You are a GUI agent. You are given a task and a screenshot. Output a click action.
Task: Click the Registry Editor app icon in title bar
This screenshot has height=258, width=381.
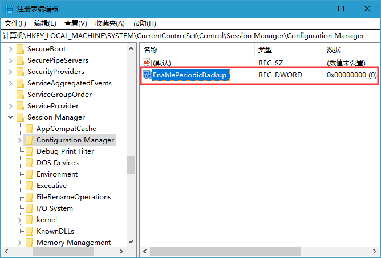pos(9,9)
